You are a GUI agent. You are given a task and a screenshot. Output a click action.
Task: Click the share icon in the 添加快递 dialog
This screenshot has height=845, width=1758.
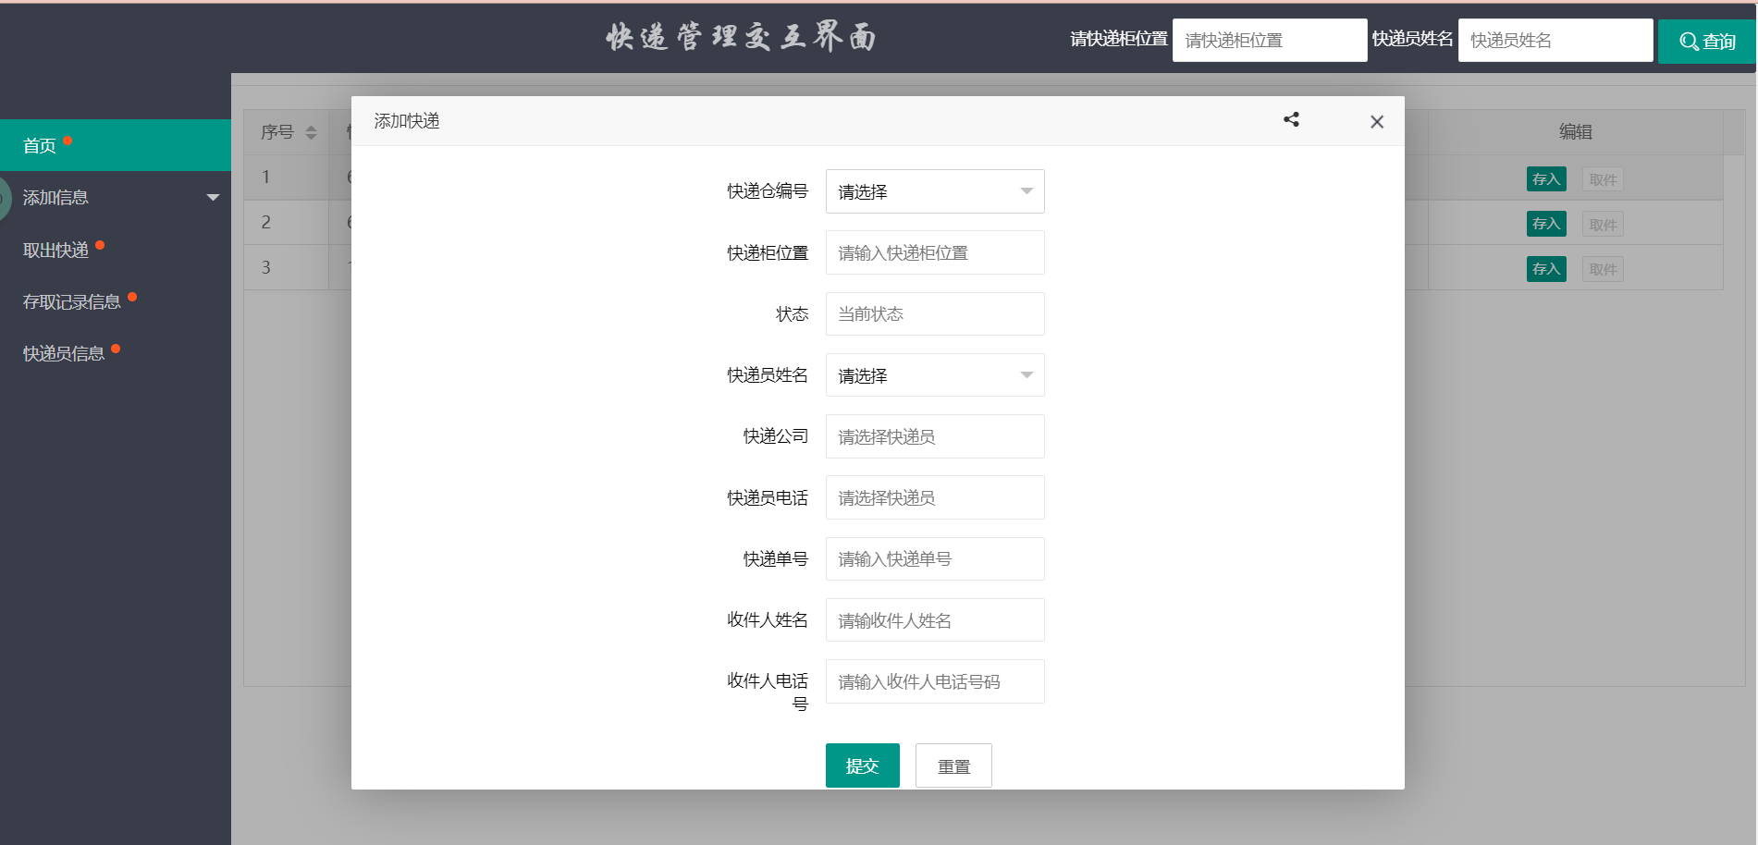1291,120
